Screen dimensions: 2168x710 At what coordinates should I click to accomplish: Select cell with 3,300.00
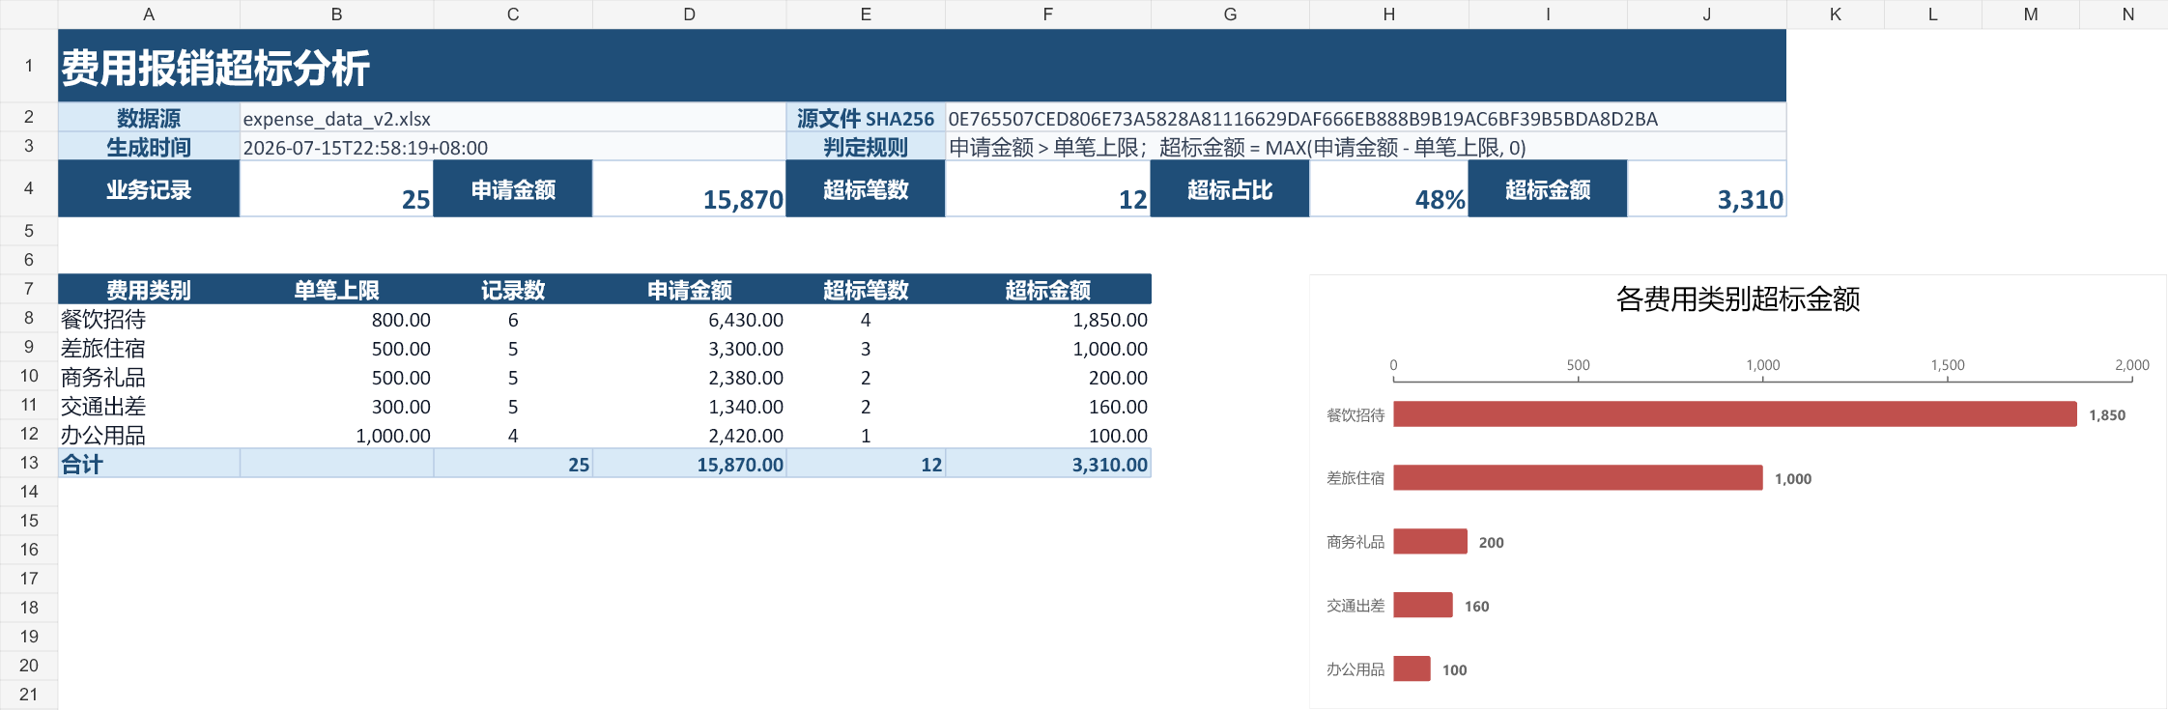coord(689,348)
